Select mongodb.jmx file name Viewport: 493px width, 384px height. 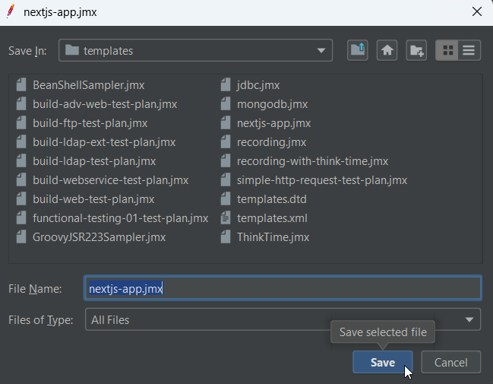(272, 104)
